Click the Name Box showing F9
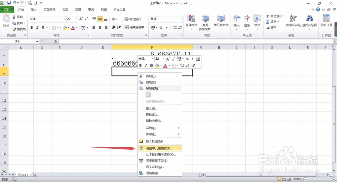 [x=18, y=41]
